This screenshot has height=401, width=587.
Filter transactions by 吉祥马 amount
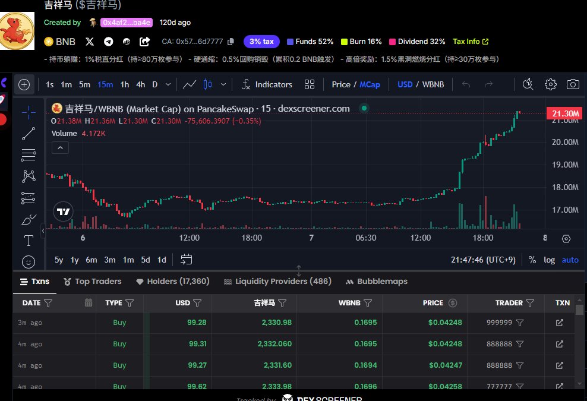282,303
